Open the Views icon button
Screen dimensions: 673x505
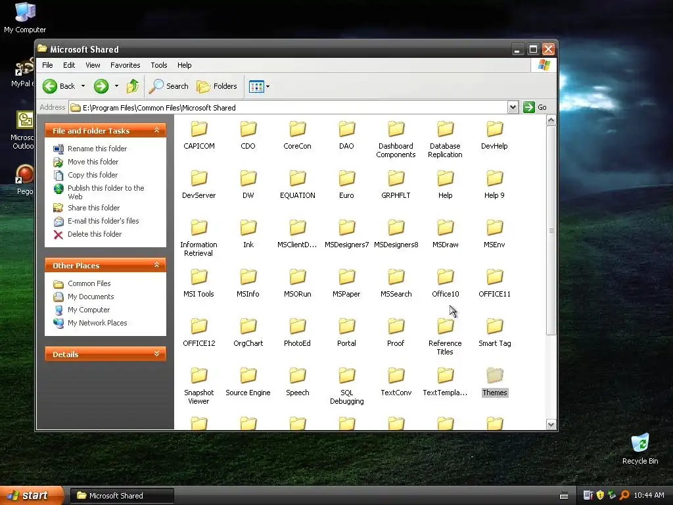click(256, 86)
